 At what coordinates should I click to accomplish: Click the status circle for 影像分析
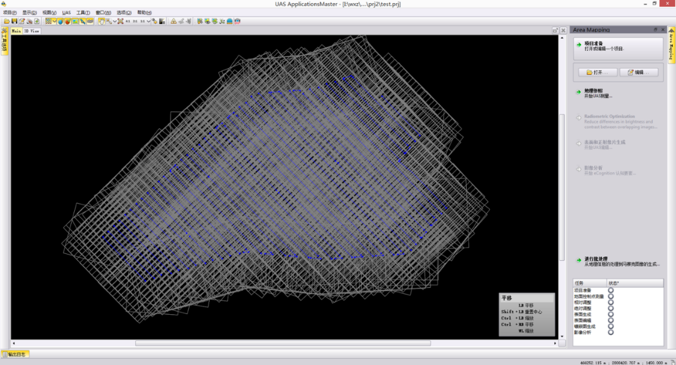pos(611,332)
